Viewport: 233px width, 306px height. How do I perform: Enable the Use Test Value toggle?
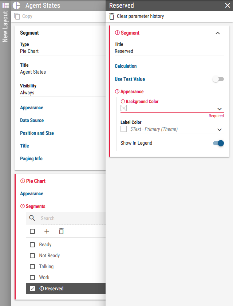[x=218, y=79]
